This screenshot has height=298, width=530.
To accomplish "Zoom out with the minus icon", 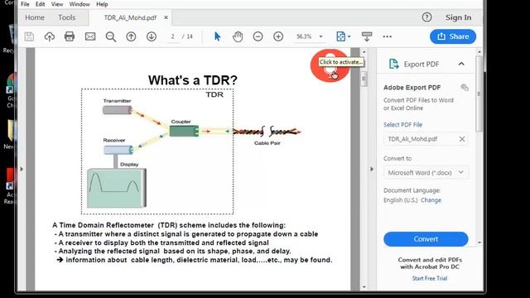I will 258,36.
